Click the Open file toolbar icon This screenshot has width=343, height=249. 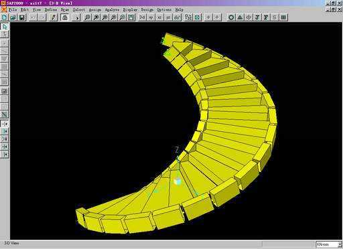click(x=13, y=17)
